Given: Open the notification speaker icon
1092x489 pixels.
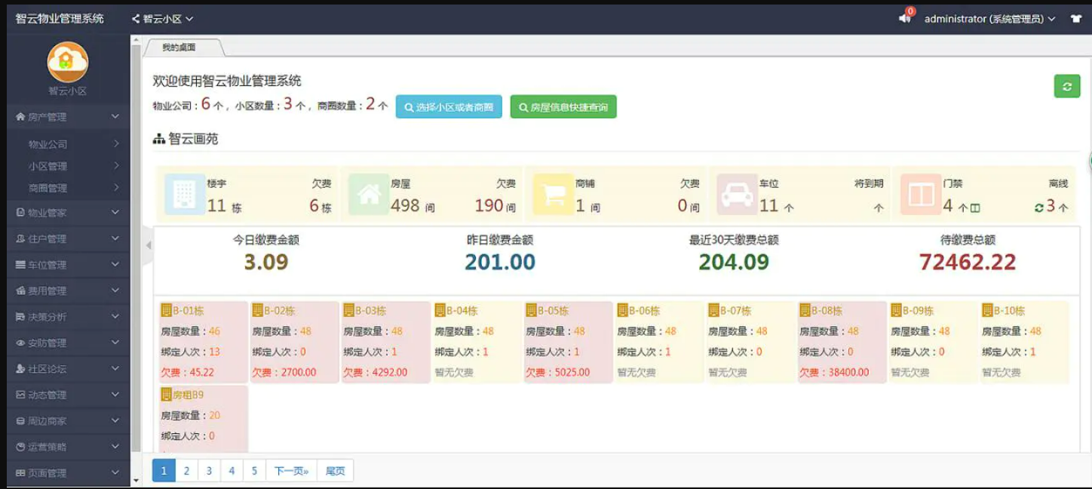Looking at the screenshot, I should 905,18.
